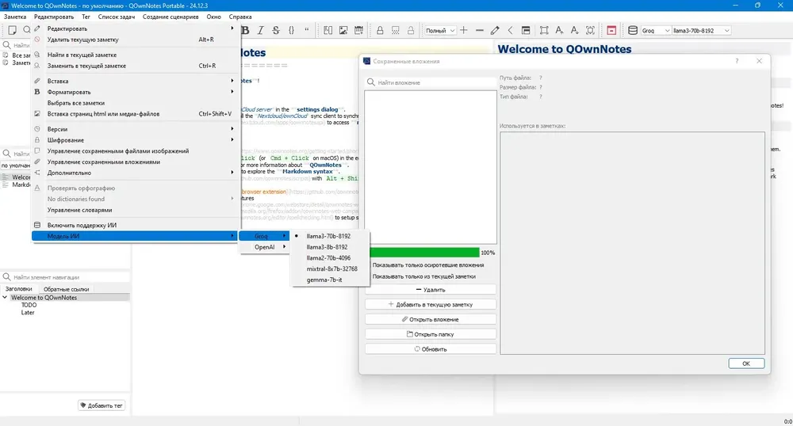Select mixtral-8x7b-32768 model option

[x=331, y=269]
